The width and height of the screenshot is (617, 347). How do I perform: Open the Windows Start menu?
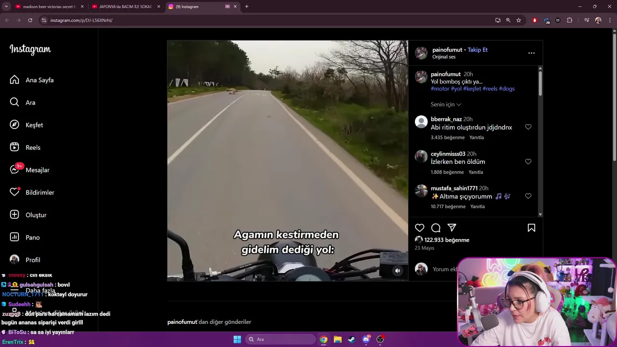point(237,339)
